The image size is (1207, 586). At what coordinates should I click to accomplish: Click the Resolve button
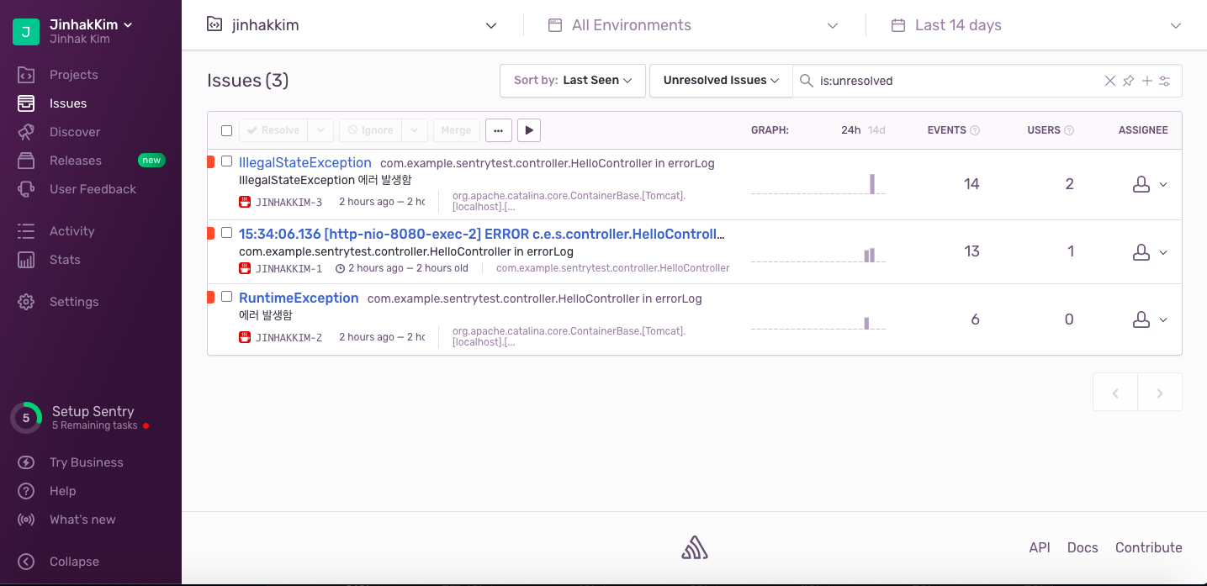tap(273, 130)
